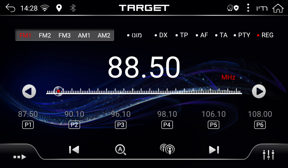Screen dimensions: 288x168
Task: Toggle the TA option
Action: [x=221, y=35]
